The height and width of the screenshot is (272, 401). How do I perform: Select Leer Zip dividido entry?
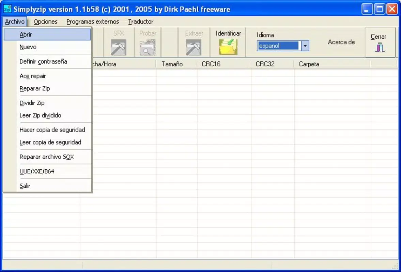pyautogui.click(x=47, y=115)
